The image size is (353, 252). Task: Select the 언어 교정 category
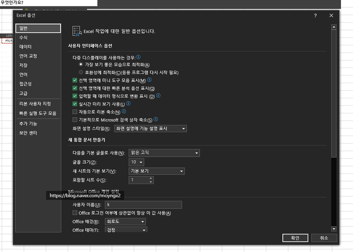click(x=38, y=56)
